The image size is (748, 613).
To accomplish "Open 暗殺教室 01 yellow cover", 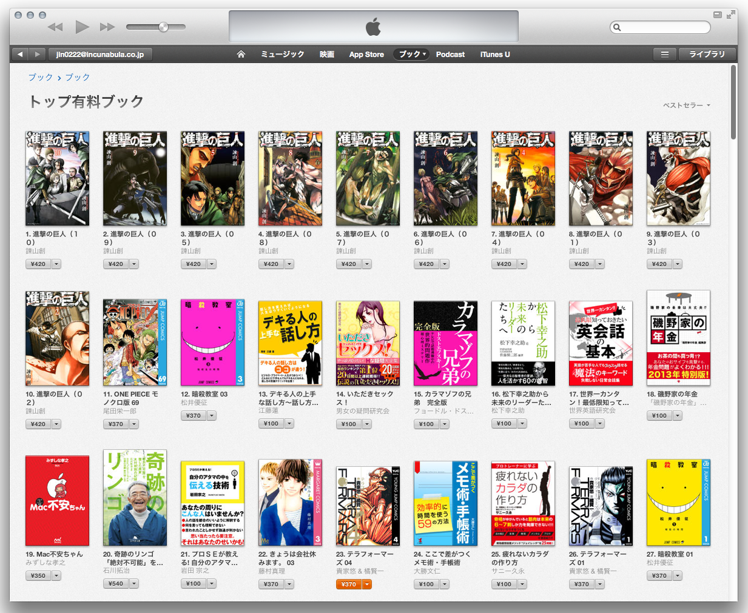I will tap(678, 503).
